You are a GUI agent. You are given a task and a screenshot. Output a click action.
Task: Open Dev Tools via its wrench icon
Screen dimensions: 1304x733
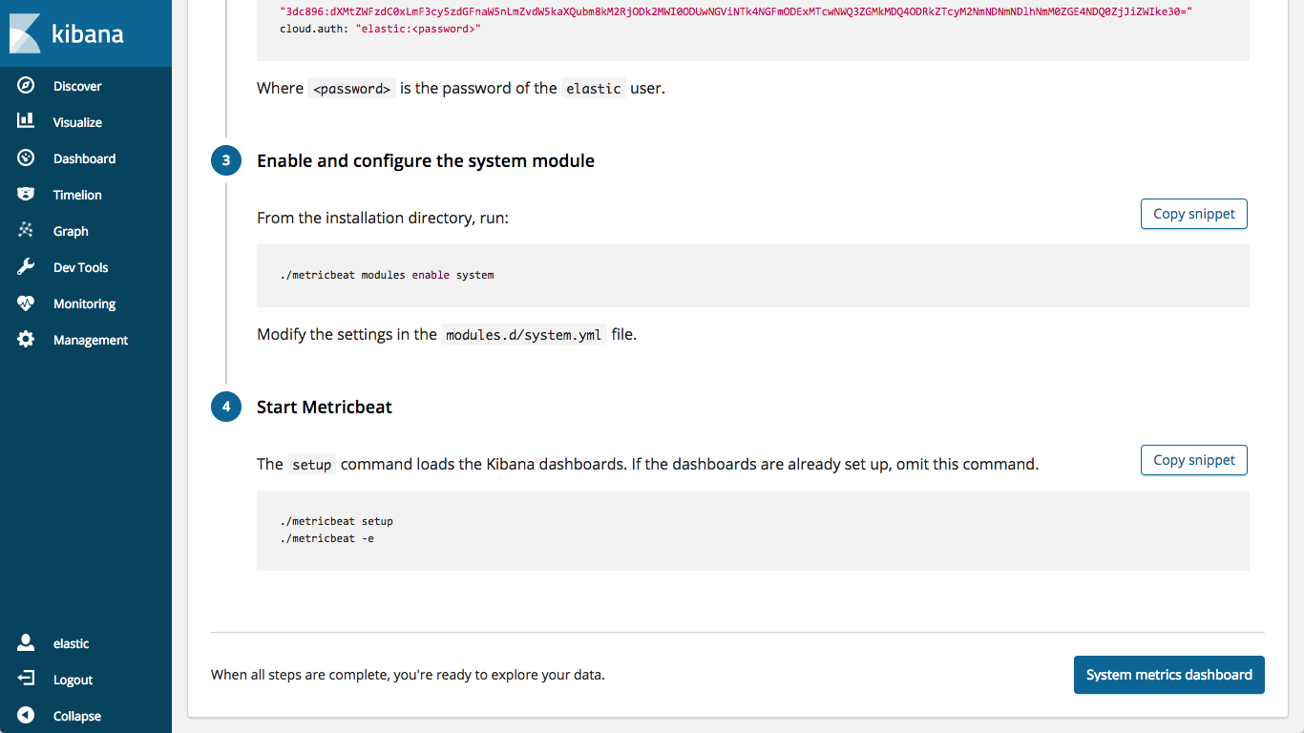(x=26, y=267)
